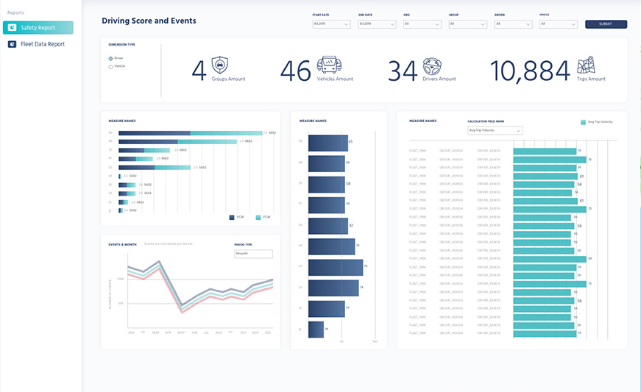Click the Submit button
641x392 pixels.
pyautogui.click(x=606, y=24)
